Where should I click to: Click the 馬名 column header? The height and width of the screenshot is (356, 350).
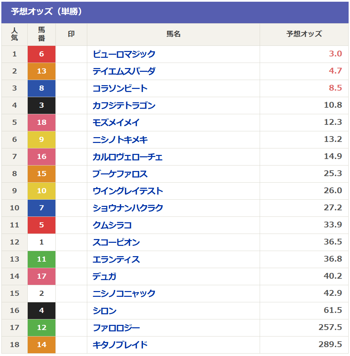[173, 34]
